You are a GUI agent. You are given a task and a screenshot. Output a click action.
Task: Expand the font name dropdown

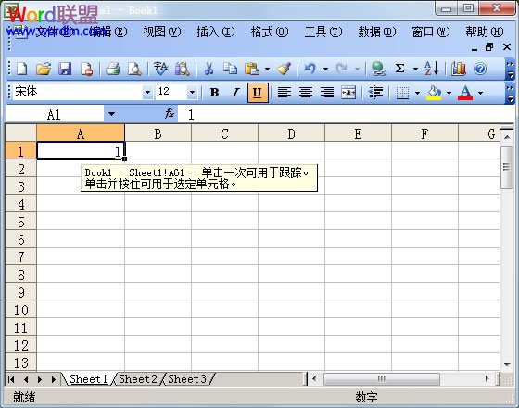pos(147,93)
